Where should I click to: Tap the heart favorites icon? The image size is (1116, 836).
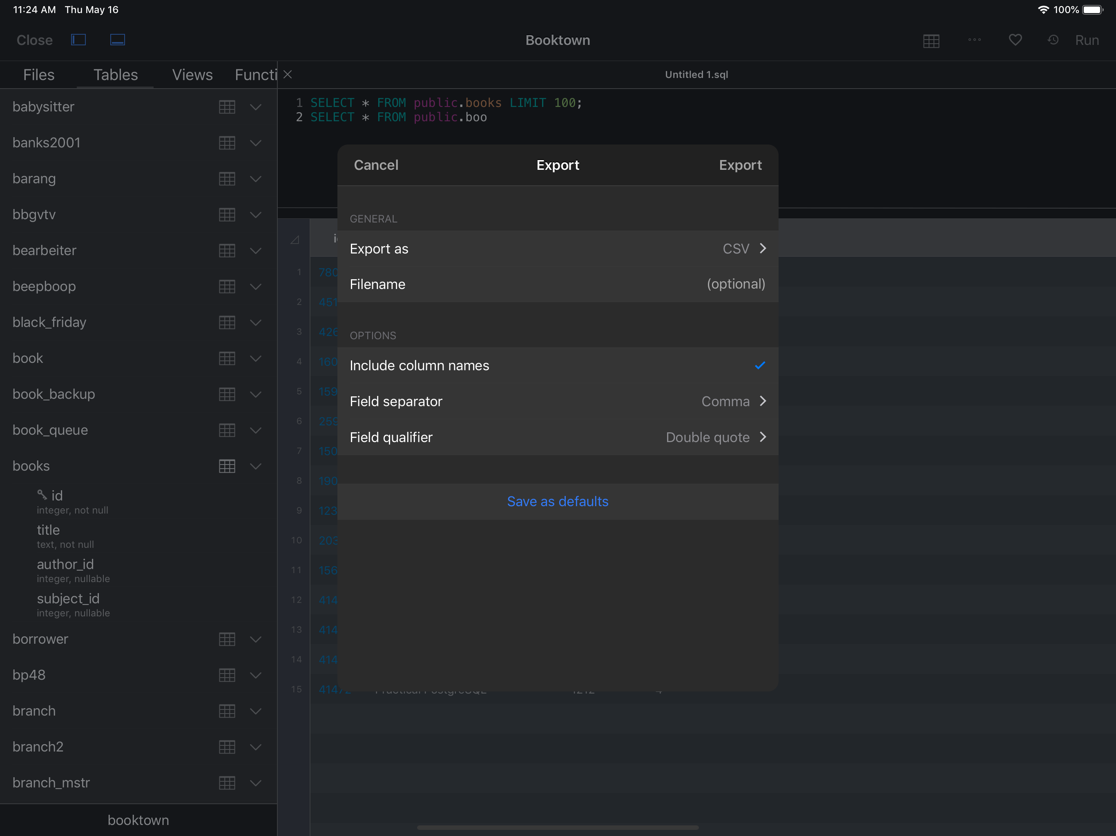click(x=1015, y=40)
